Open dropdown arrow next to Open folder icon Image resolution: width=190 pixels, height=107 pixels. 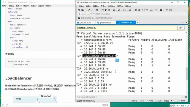(85, 10)
